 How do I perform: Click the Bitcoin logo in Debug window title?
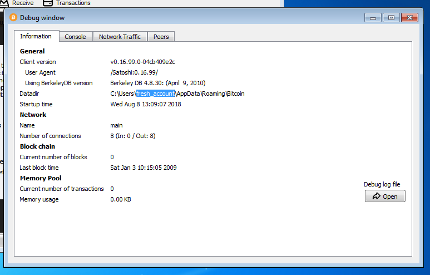(13, 18)
